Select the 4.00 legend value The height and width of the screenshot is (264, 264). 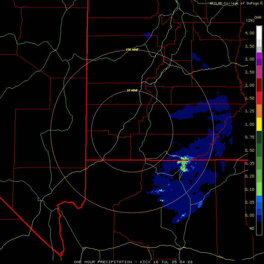[250, 33]
